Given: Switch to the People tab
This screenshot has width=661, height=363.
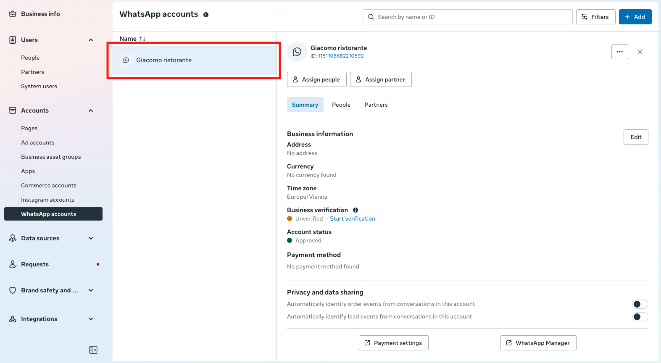Looking at the screenshot, I should coord(341,105).
